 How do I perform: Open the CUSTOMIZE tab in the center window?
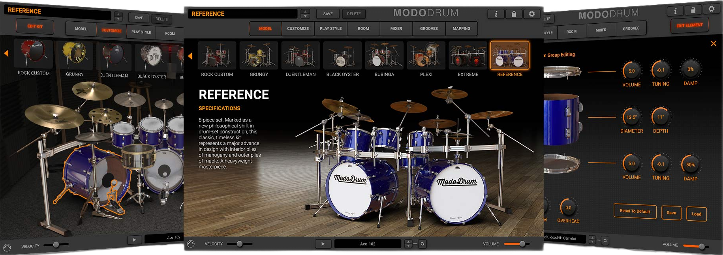click(298, 28)
